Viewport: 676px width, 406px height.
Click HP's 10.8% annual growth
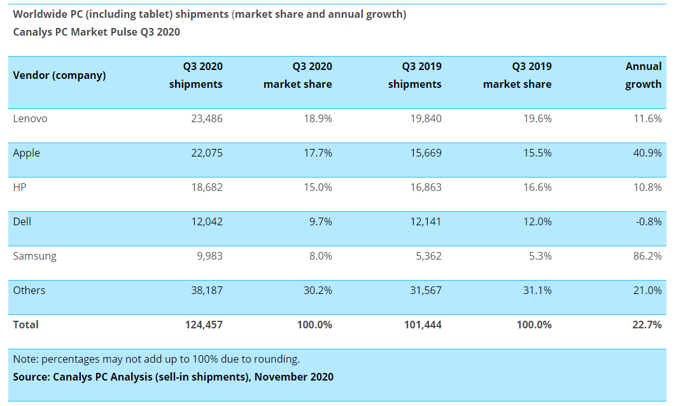point(647,188)
